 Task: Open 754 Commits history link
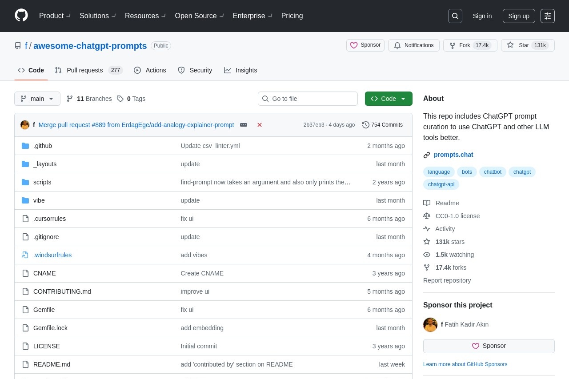click(x=382, y=125)
